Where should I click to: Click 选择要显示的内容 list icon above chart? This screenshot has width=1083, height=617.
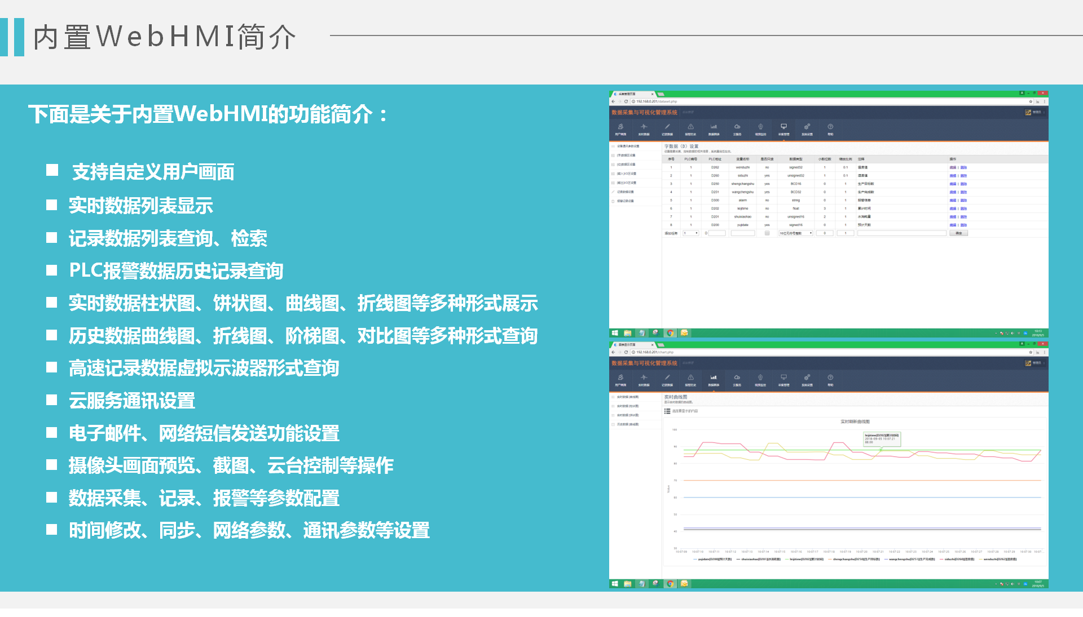pyautogui.click(x=667, y=411)
